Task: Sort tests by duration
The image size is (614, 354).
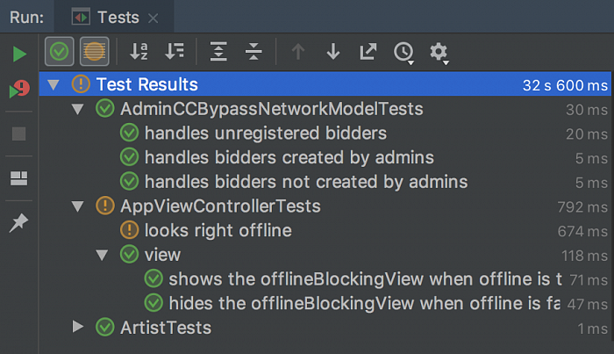Action: (175, 52)
